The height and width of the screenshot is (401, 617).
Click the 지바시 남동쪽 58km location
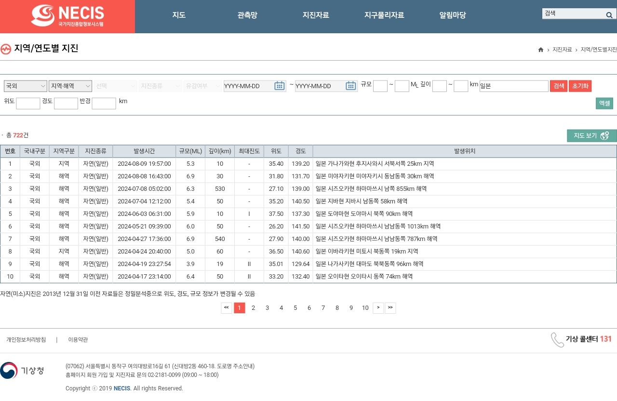tap(362, 201)
